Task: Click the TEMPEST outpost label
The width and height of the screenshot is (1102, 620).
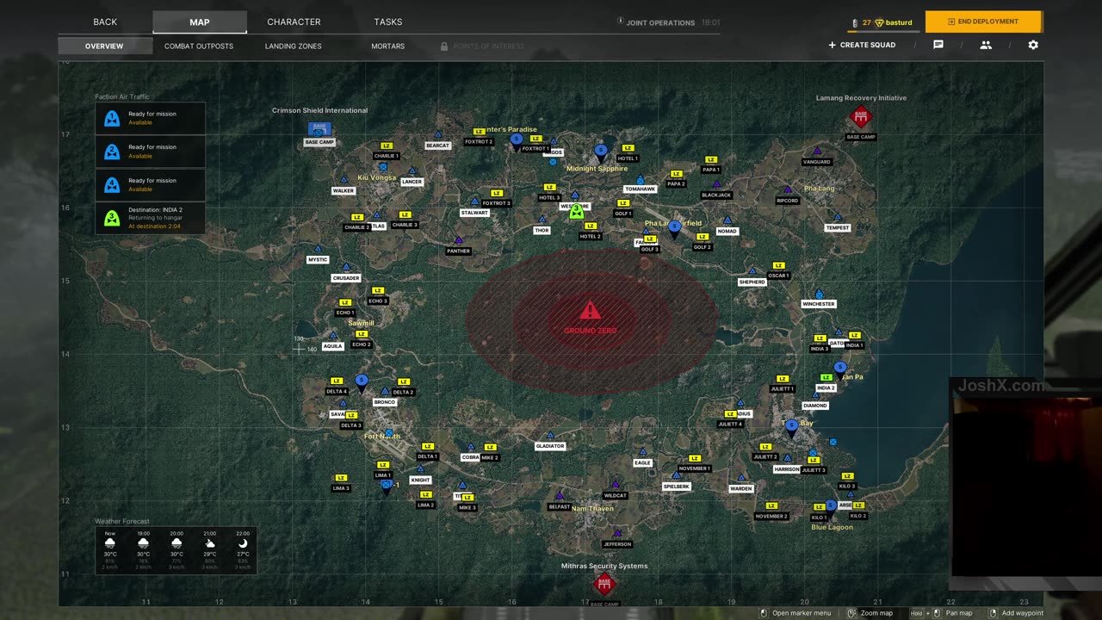Action: pos(838,228)
